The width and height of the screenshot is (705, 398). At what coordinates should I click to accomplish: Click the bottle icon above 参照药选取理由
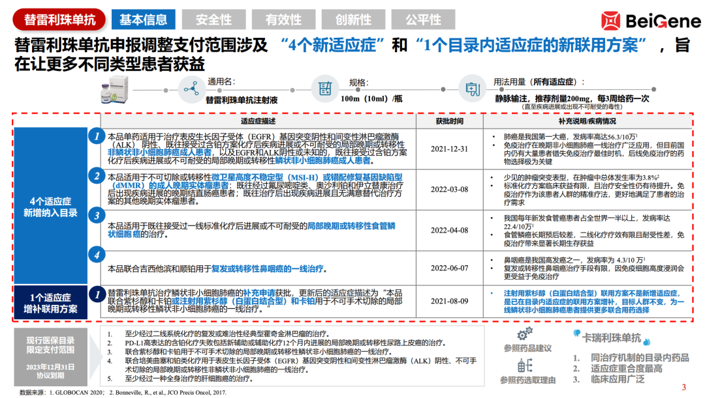pyautogui.click(x=525, y=365)
